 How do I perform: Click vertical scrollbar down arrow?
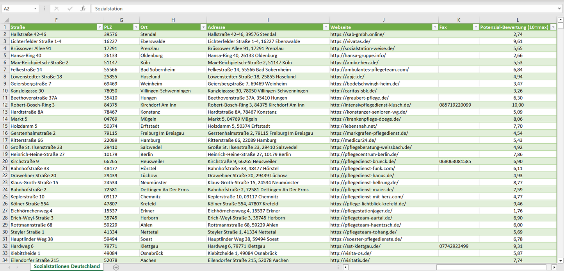coord(560,260)
